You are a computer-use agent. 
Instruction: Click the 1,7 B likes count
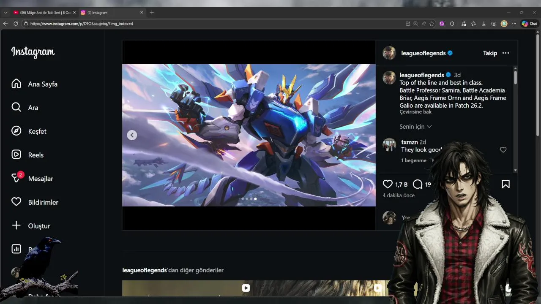401,185
